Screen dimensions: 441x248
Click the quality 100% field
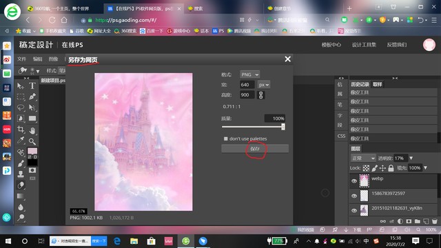click(x=275, y=118)
